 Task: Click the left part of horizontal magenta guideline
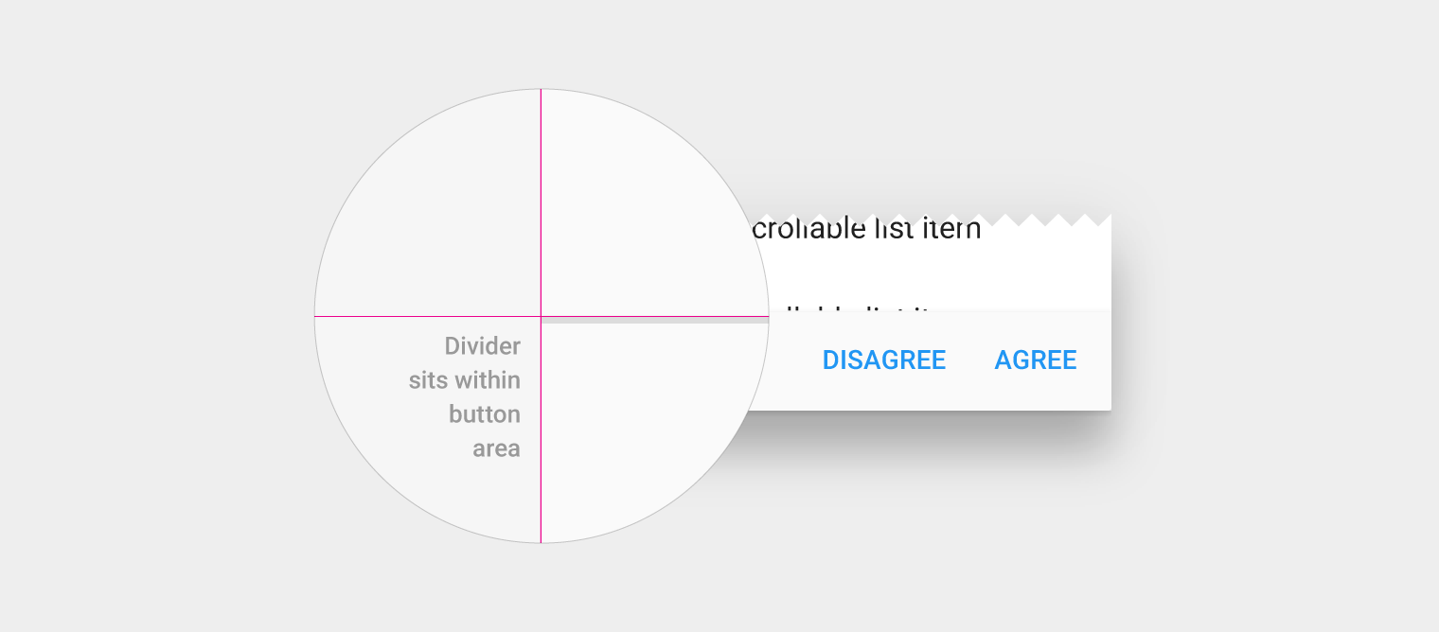[x=427, y=316]
